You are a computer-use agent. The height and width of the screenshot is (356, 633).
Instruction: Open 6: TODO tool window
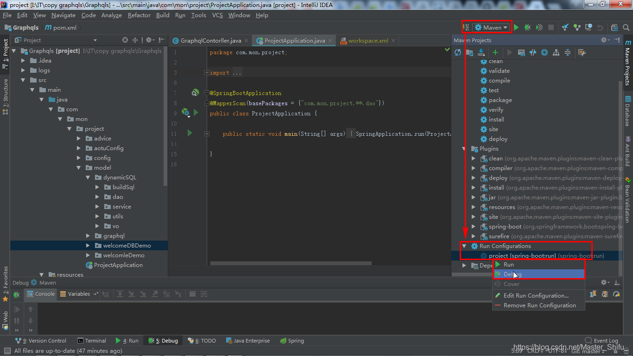point(202,341)
